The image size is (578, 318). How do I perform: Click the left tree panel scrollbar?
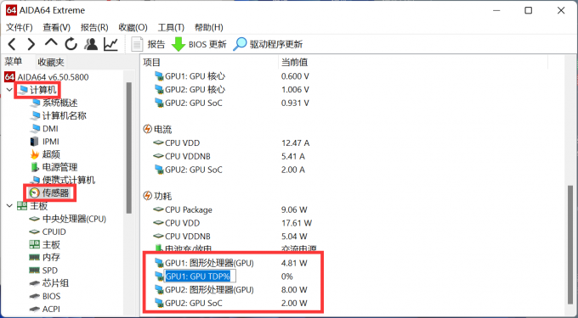(128, 147)
